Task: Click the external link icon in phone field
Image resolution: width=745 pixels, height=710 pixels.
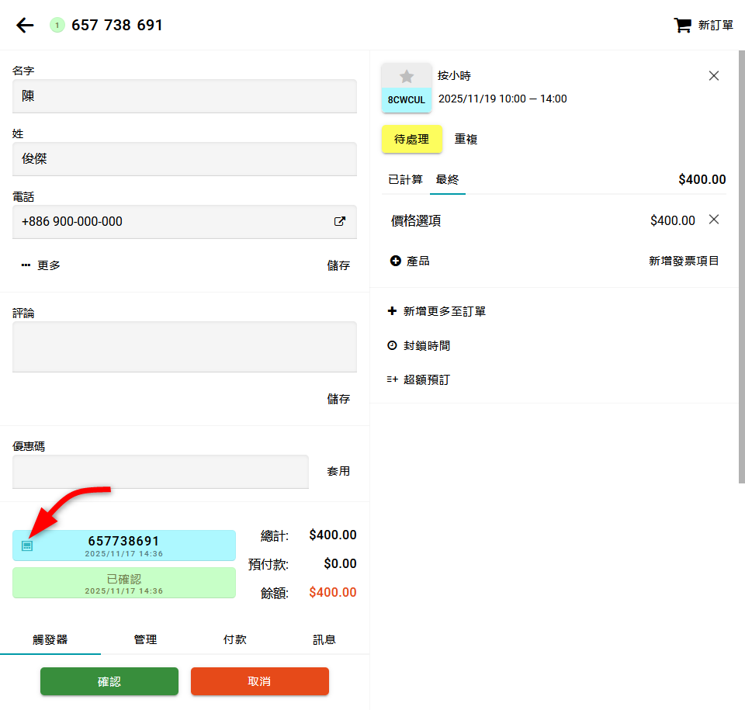Action: point(339,221)
